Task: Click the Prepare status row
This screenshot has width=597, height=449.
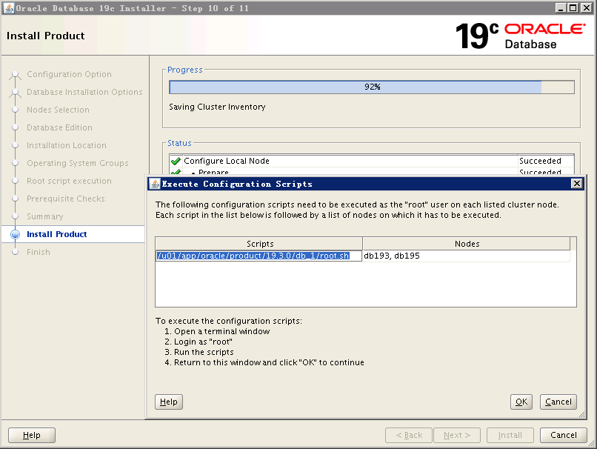Action: [x=372, y=172]
